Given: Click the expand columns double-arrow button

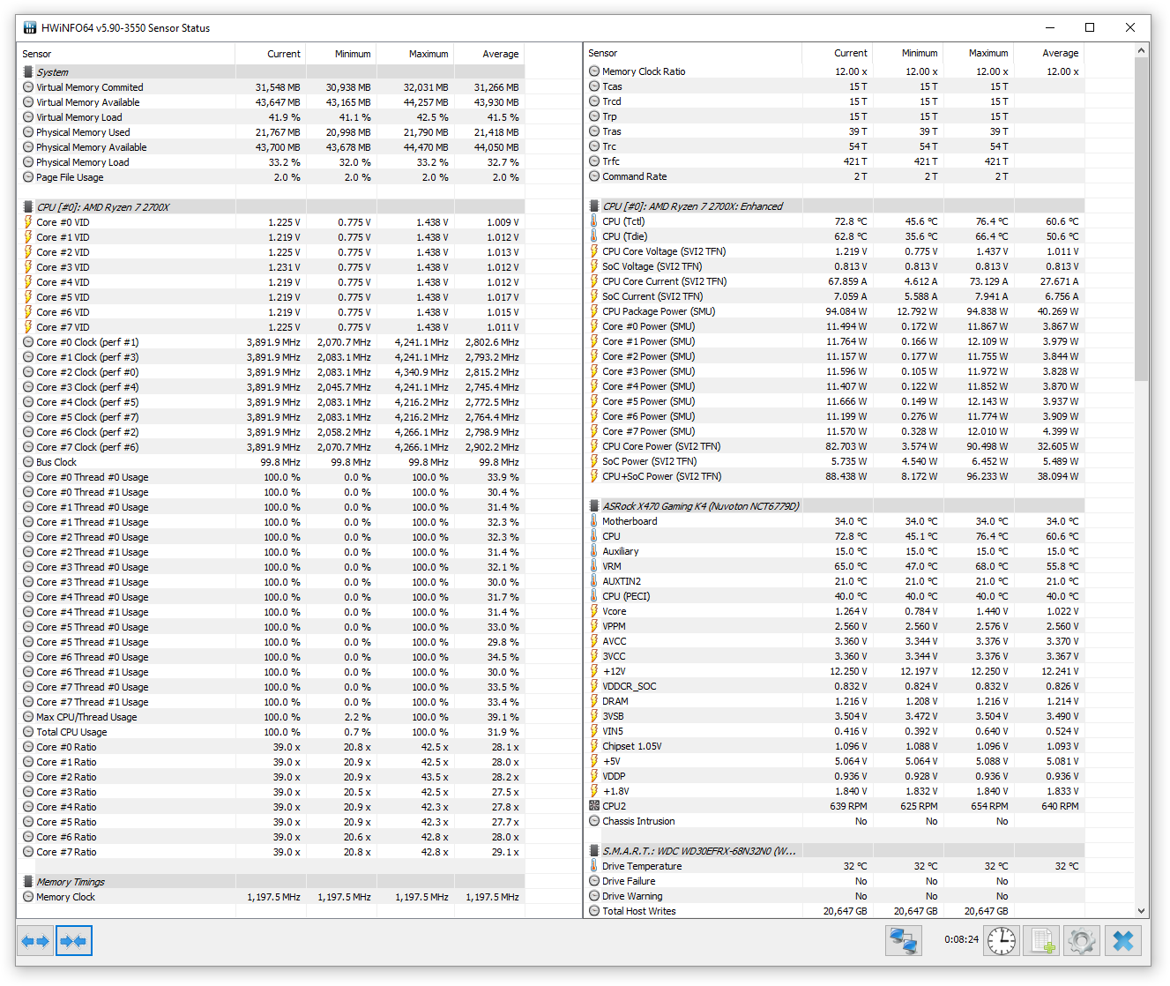Looking at the screenshot, I should [x=36, y=941].
